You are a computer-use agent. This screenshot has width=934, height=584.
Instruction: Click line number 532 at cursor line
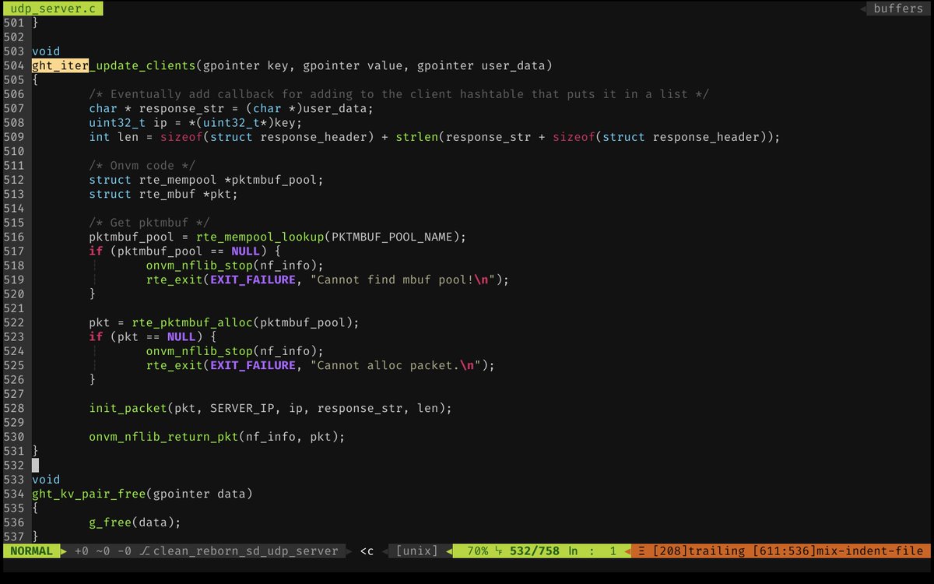(x=14, y=465)
